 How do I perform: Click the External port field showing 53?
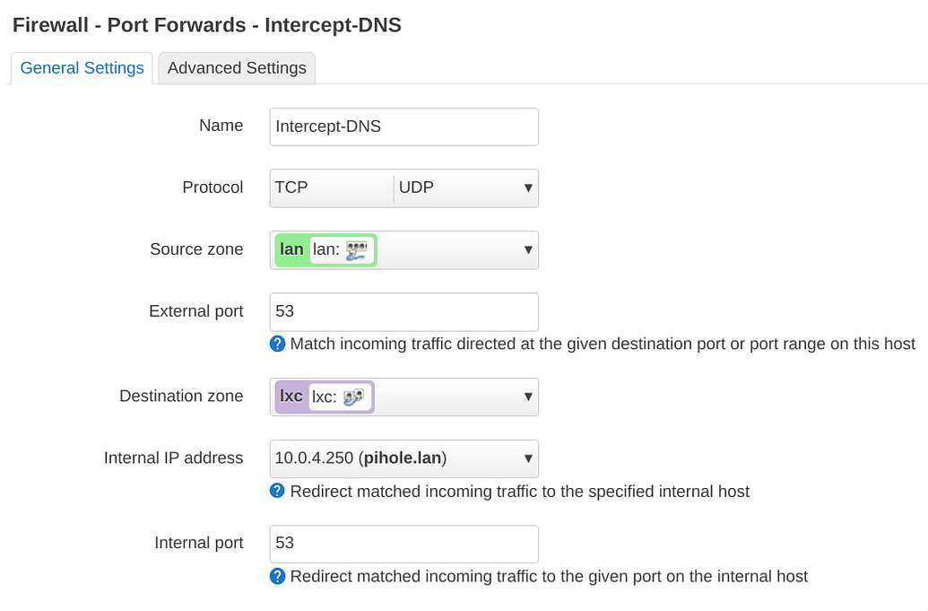403,311
